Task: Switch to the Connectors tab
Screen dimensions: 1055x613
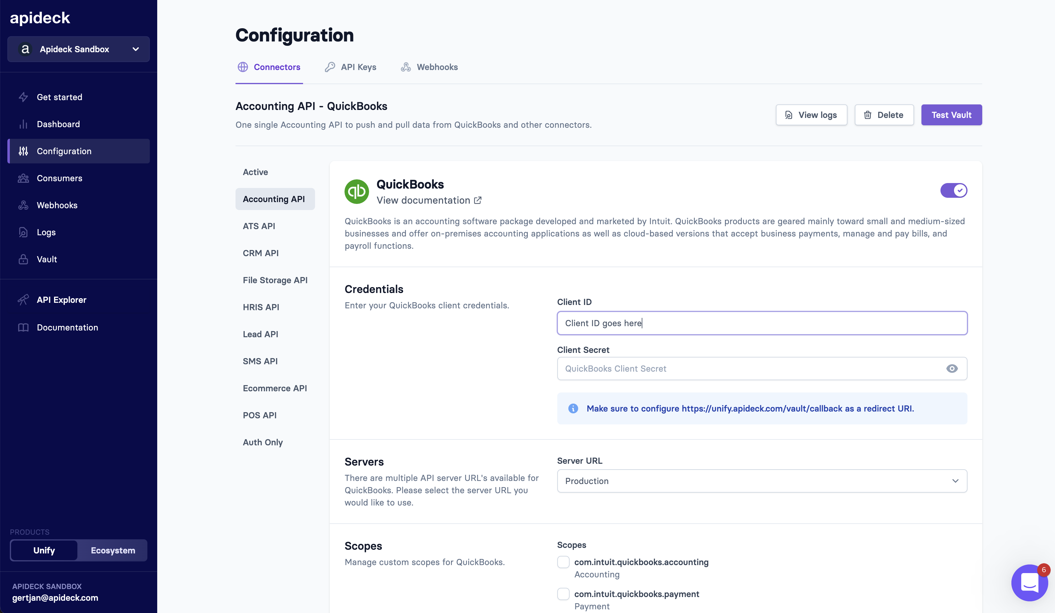Action: tap(269, 67)
